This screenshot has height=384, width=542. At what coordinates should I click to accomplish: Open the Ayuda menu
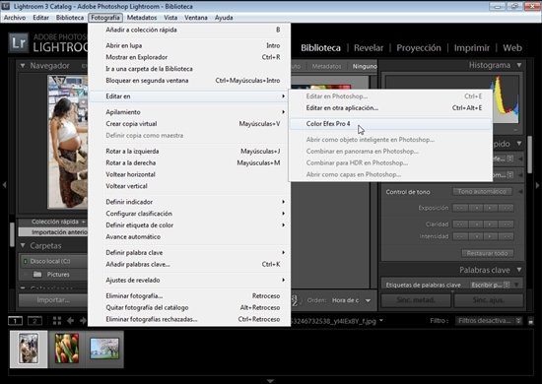point(224,18)
